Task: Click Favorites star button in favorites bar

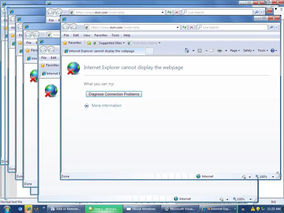Action: pyautogui.click(x=72, y=43)
